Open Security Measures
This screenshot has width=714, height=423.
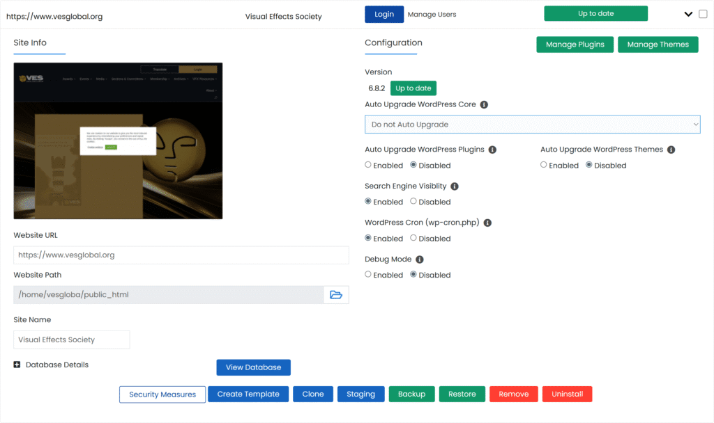click(x=162, y=394)
